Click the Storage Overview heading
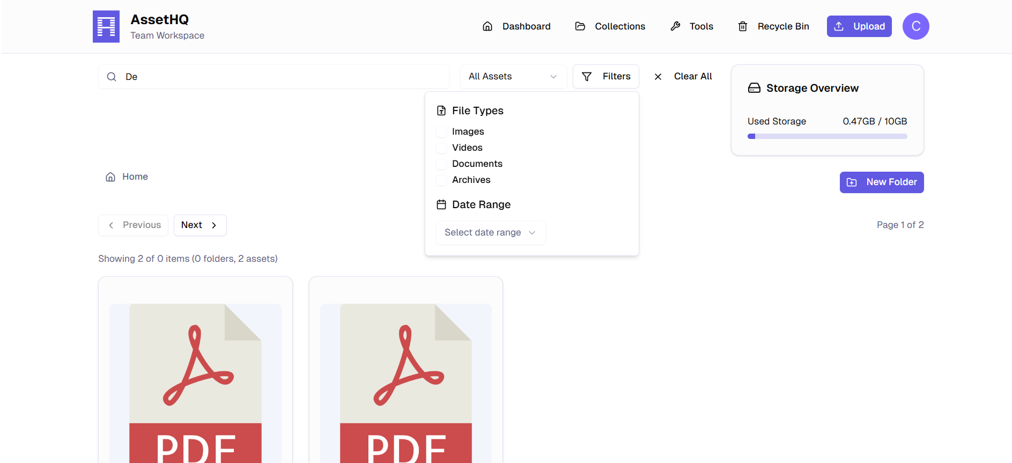This screenshot has width=1012, height=463. click(x=812, y=88)
